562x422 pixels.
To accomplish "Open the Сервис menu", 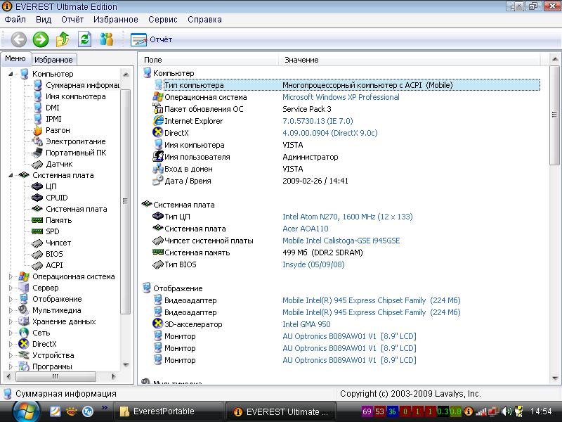I will tap(163, 20).
